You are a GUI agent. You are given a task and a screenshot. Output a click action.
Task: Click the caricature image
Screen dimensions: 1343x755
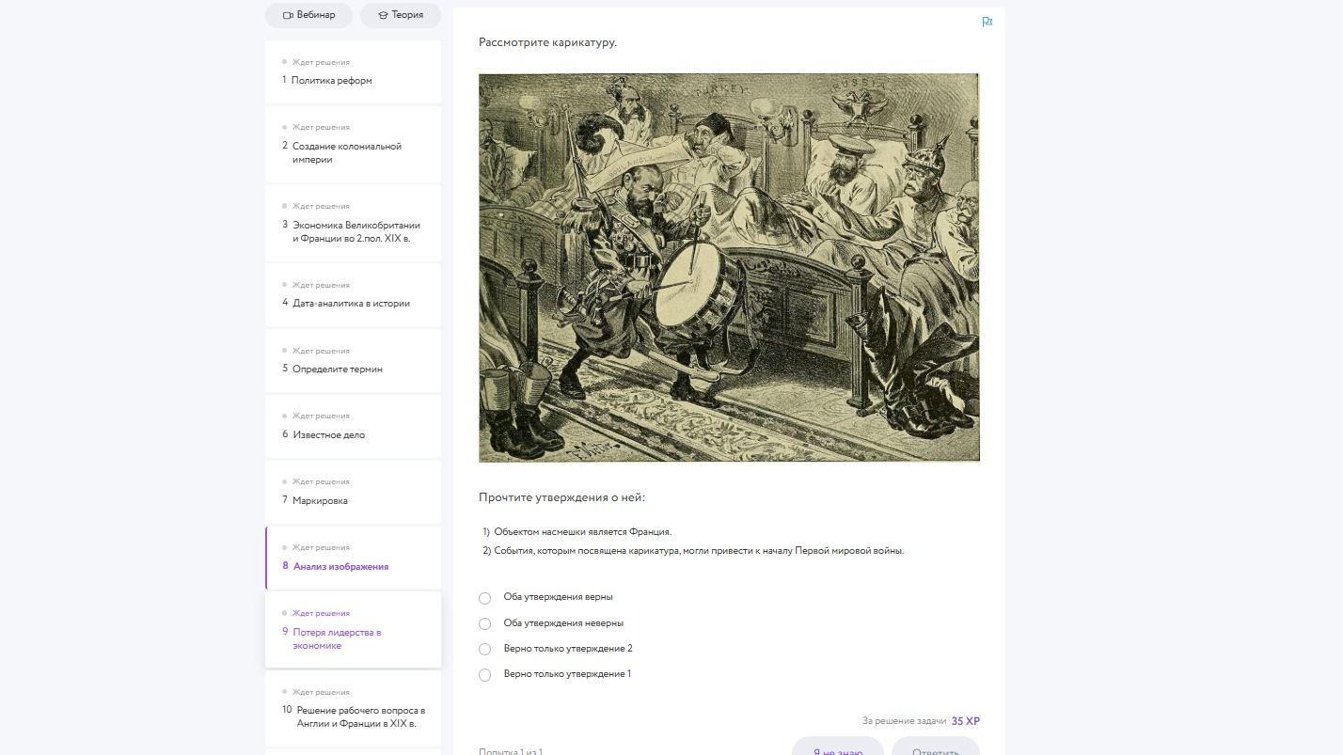[729, 268]
